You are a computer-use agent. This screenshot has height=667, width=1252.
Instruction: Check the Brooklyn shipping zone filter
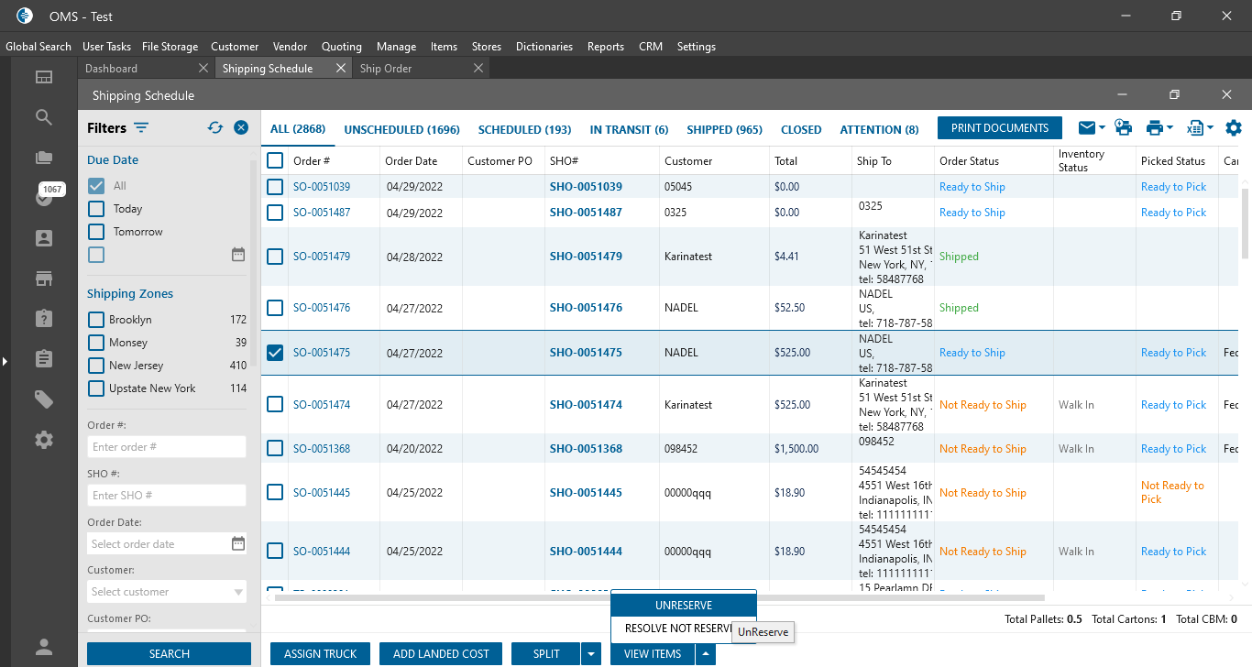pyautogui.click(x=96, y=320)
